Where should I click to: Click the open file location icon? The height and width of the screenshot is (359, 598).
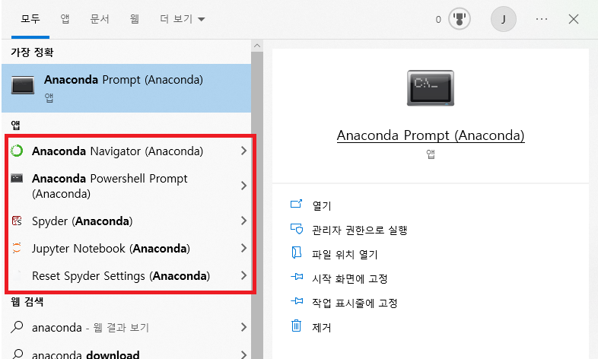click(x=296, y=253)
